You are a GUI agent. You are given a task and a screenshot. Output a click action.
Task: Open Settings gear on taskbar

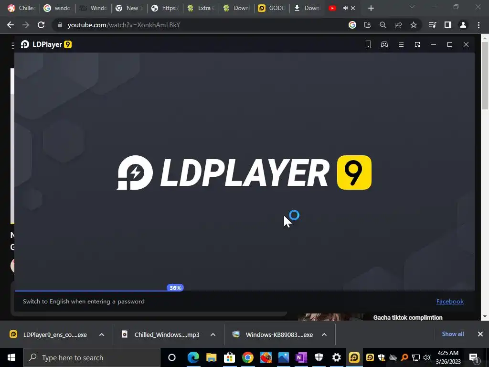click(x=337, y=357)
